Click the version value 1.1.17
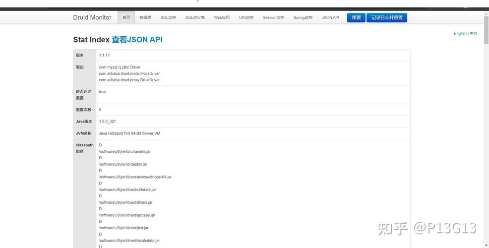Screen dimensions: 489x248 [x=104, y=55]
